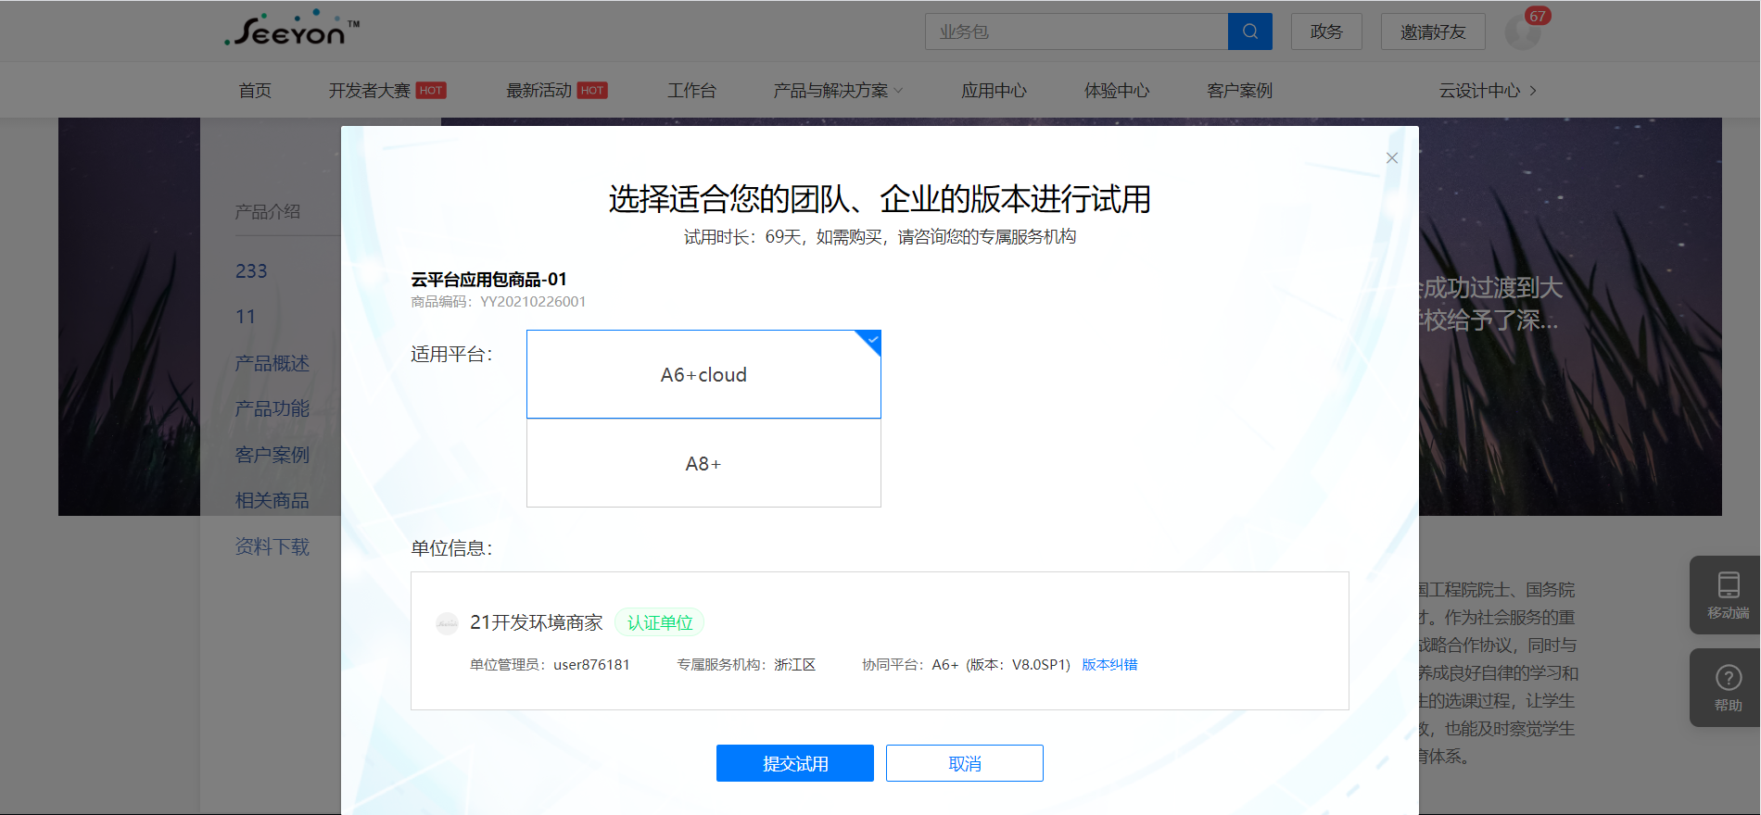Image resolution: width=1761 pixels, height=815 pixels.
Task: Jump to 客户案例 in the sidebar
Action: (272, 455)
